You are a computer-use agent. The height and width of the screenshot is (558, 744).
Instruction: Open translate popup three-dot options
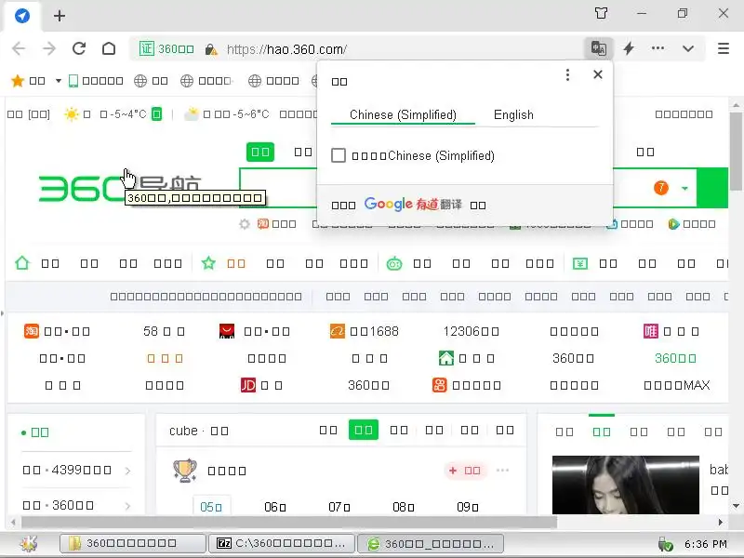coord(567,74)
